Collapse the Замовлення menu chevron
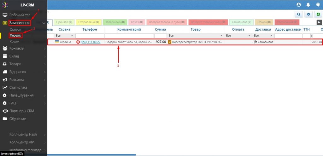This screenshot has height=156, width=323. point(44,23)
